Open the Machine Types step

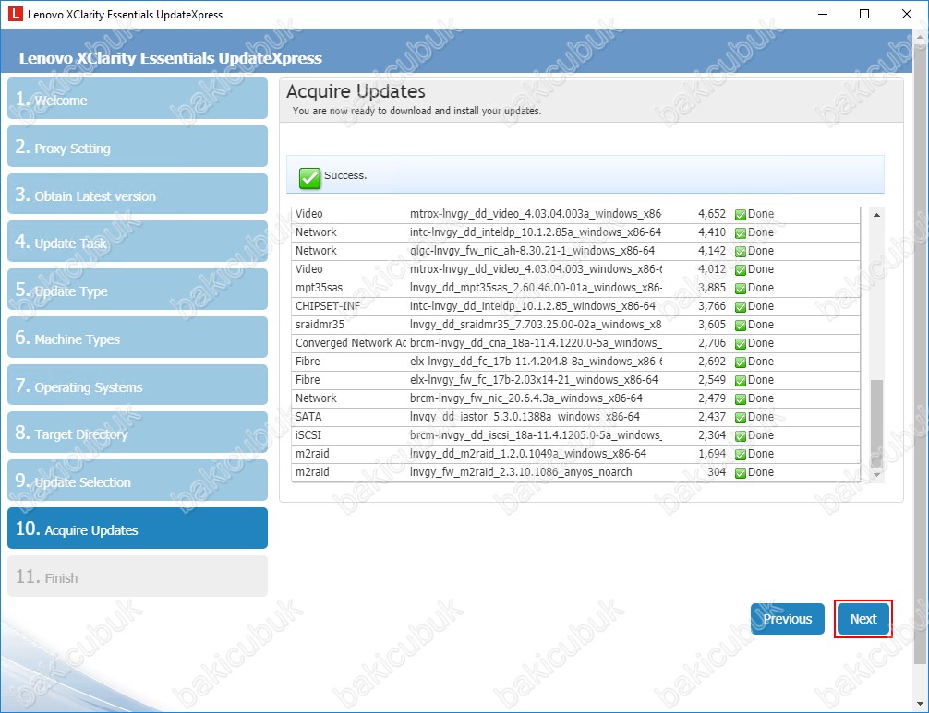[x=138, y=339]
